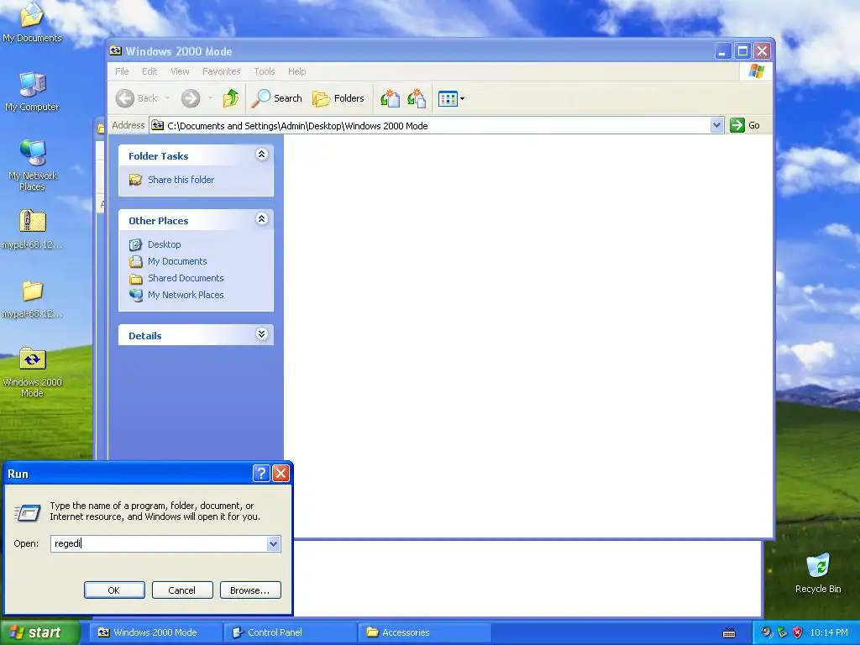860x645 pixels.
Task: Click the 10:14 PM taskbar clock
Action: (829, 633)
